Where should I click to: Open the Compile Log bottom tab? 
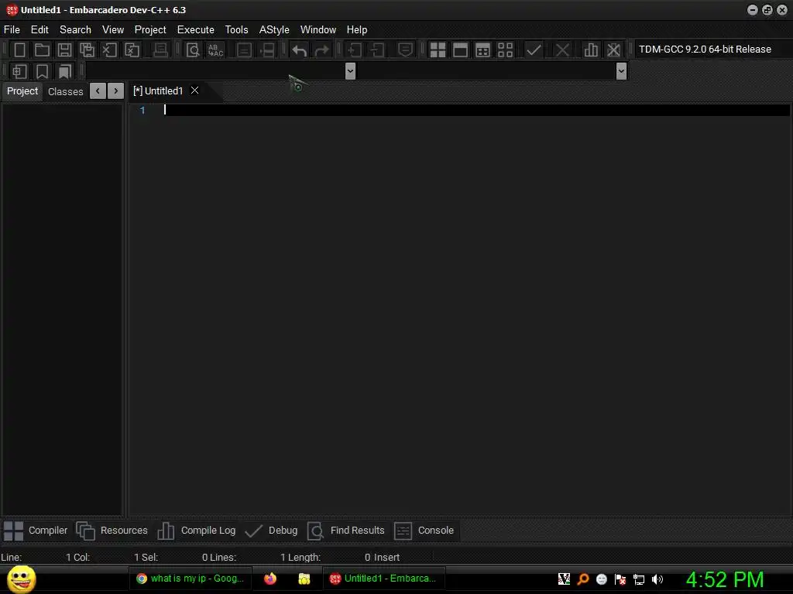tap(197, 531)
